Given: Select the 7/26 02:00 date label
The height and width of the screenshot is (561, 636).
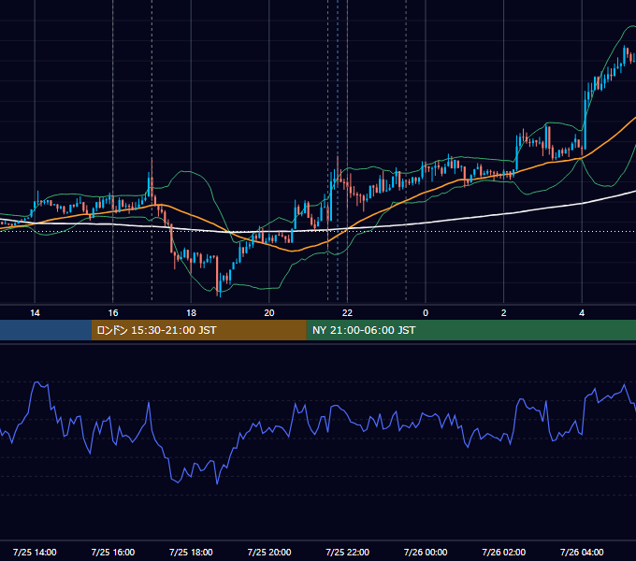Looking at the screenshot, I should pyautogui.click(x=504, y=552).
